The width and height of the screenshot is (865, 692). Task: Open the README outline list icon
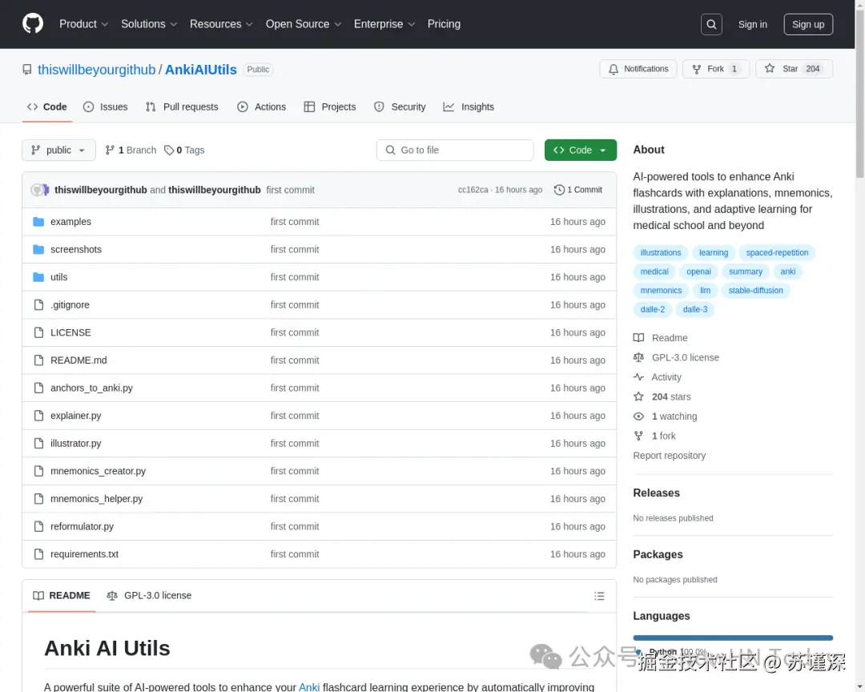click(x=599, y=596)
